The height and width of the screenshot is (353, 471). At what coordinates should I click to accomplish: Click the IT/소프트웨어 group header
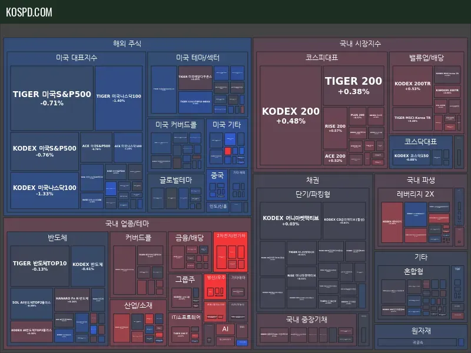pos(186,317)
